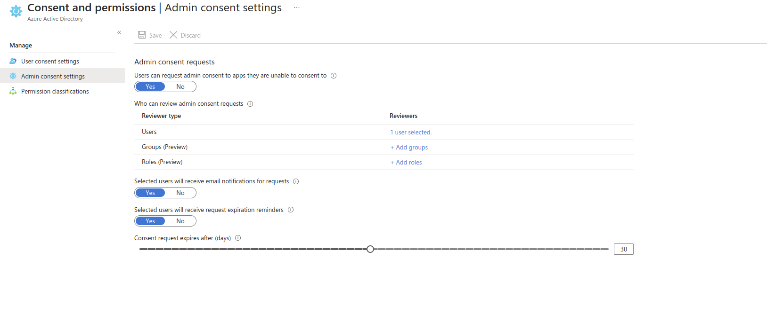
Task: Click info icon beside 'Consent request expires after'
Action: pos(238,238)
